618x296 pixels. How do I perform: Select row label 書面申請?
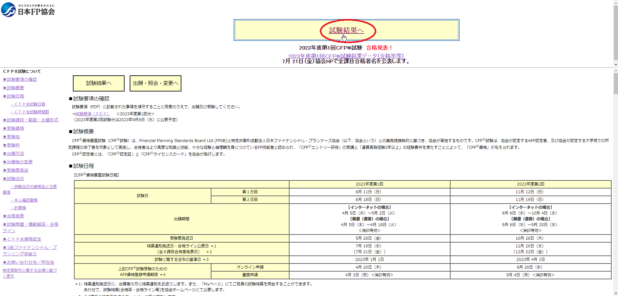coord(250,275)
